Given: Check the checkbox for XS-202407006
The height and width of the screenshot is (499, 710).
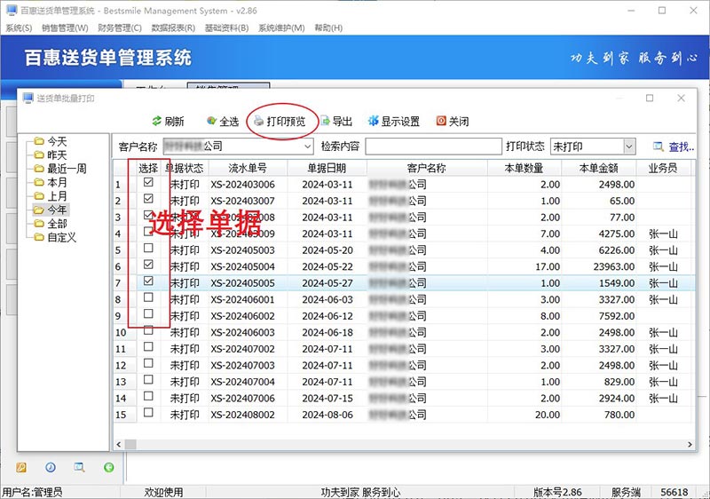Looking at the screenshot, I should [148, 396].
